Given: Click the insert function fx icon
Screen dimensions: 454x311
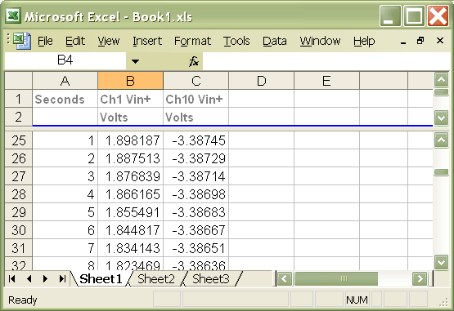Looking at the screenshot, I should 194,61.
